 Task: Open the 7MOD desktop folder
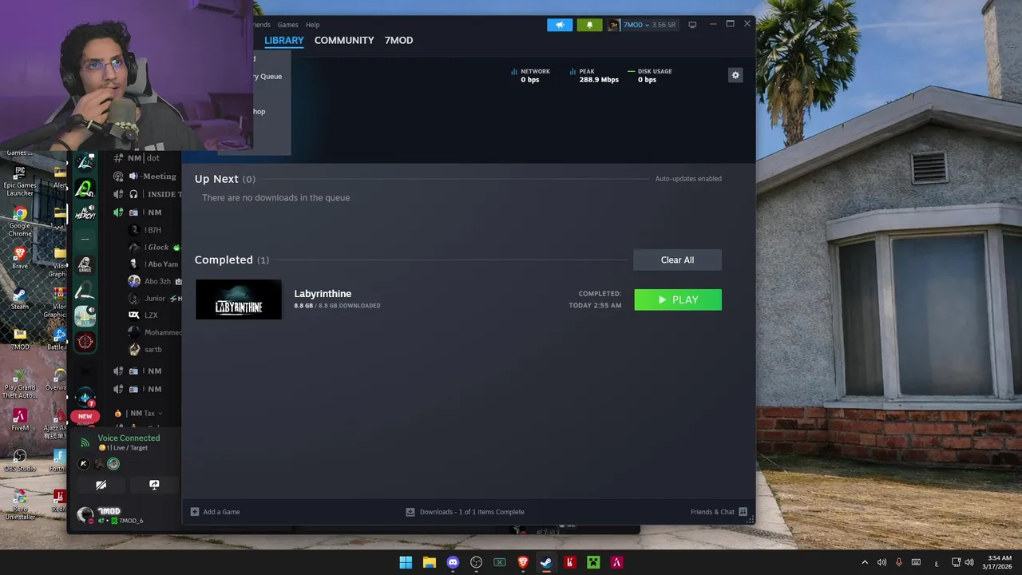[20, 339]
